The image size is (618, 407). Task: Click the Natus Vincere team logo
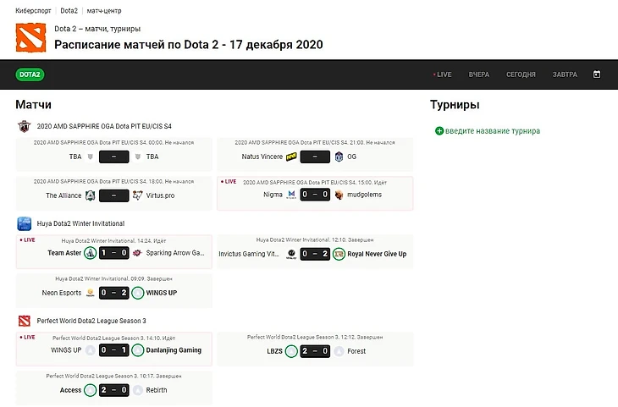coord(292,157)
